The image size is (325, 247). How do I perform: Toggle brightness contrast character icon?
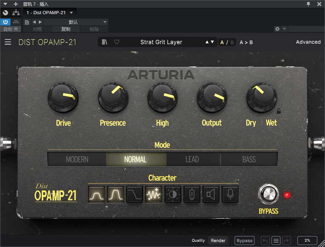173,194
